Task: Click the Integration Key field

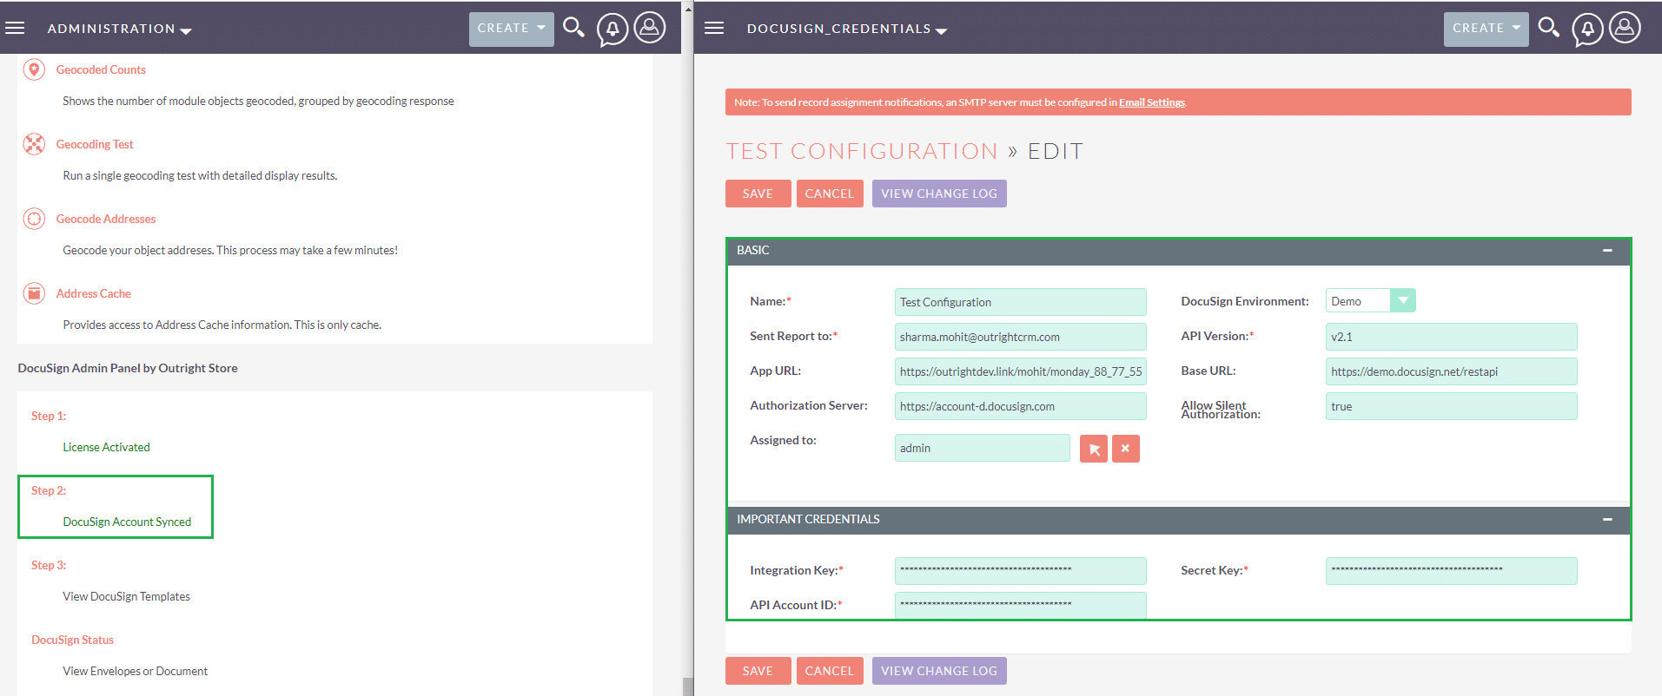Action: [1020, 571]
